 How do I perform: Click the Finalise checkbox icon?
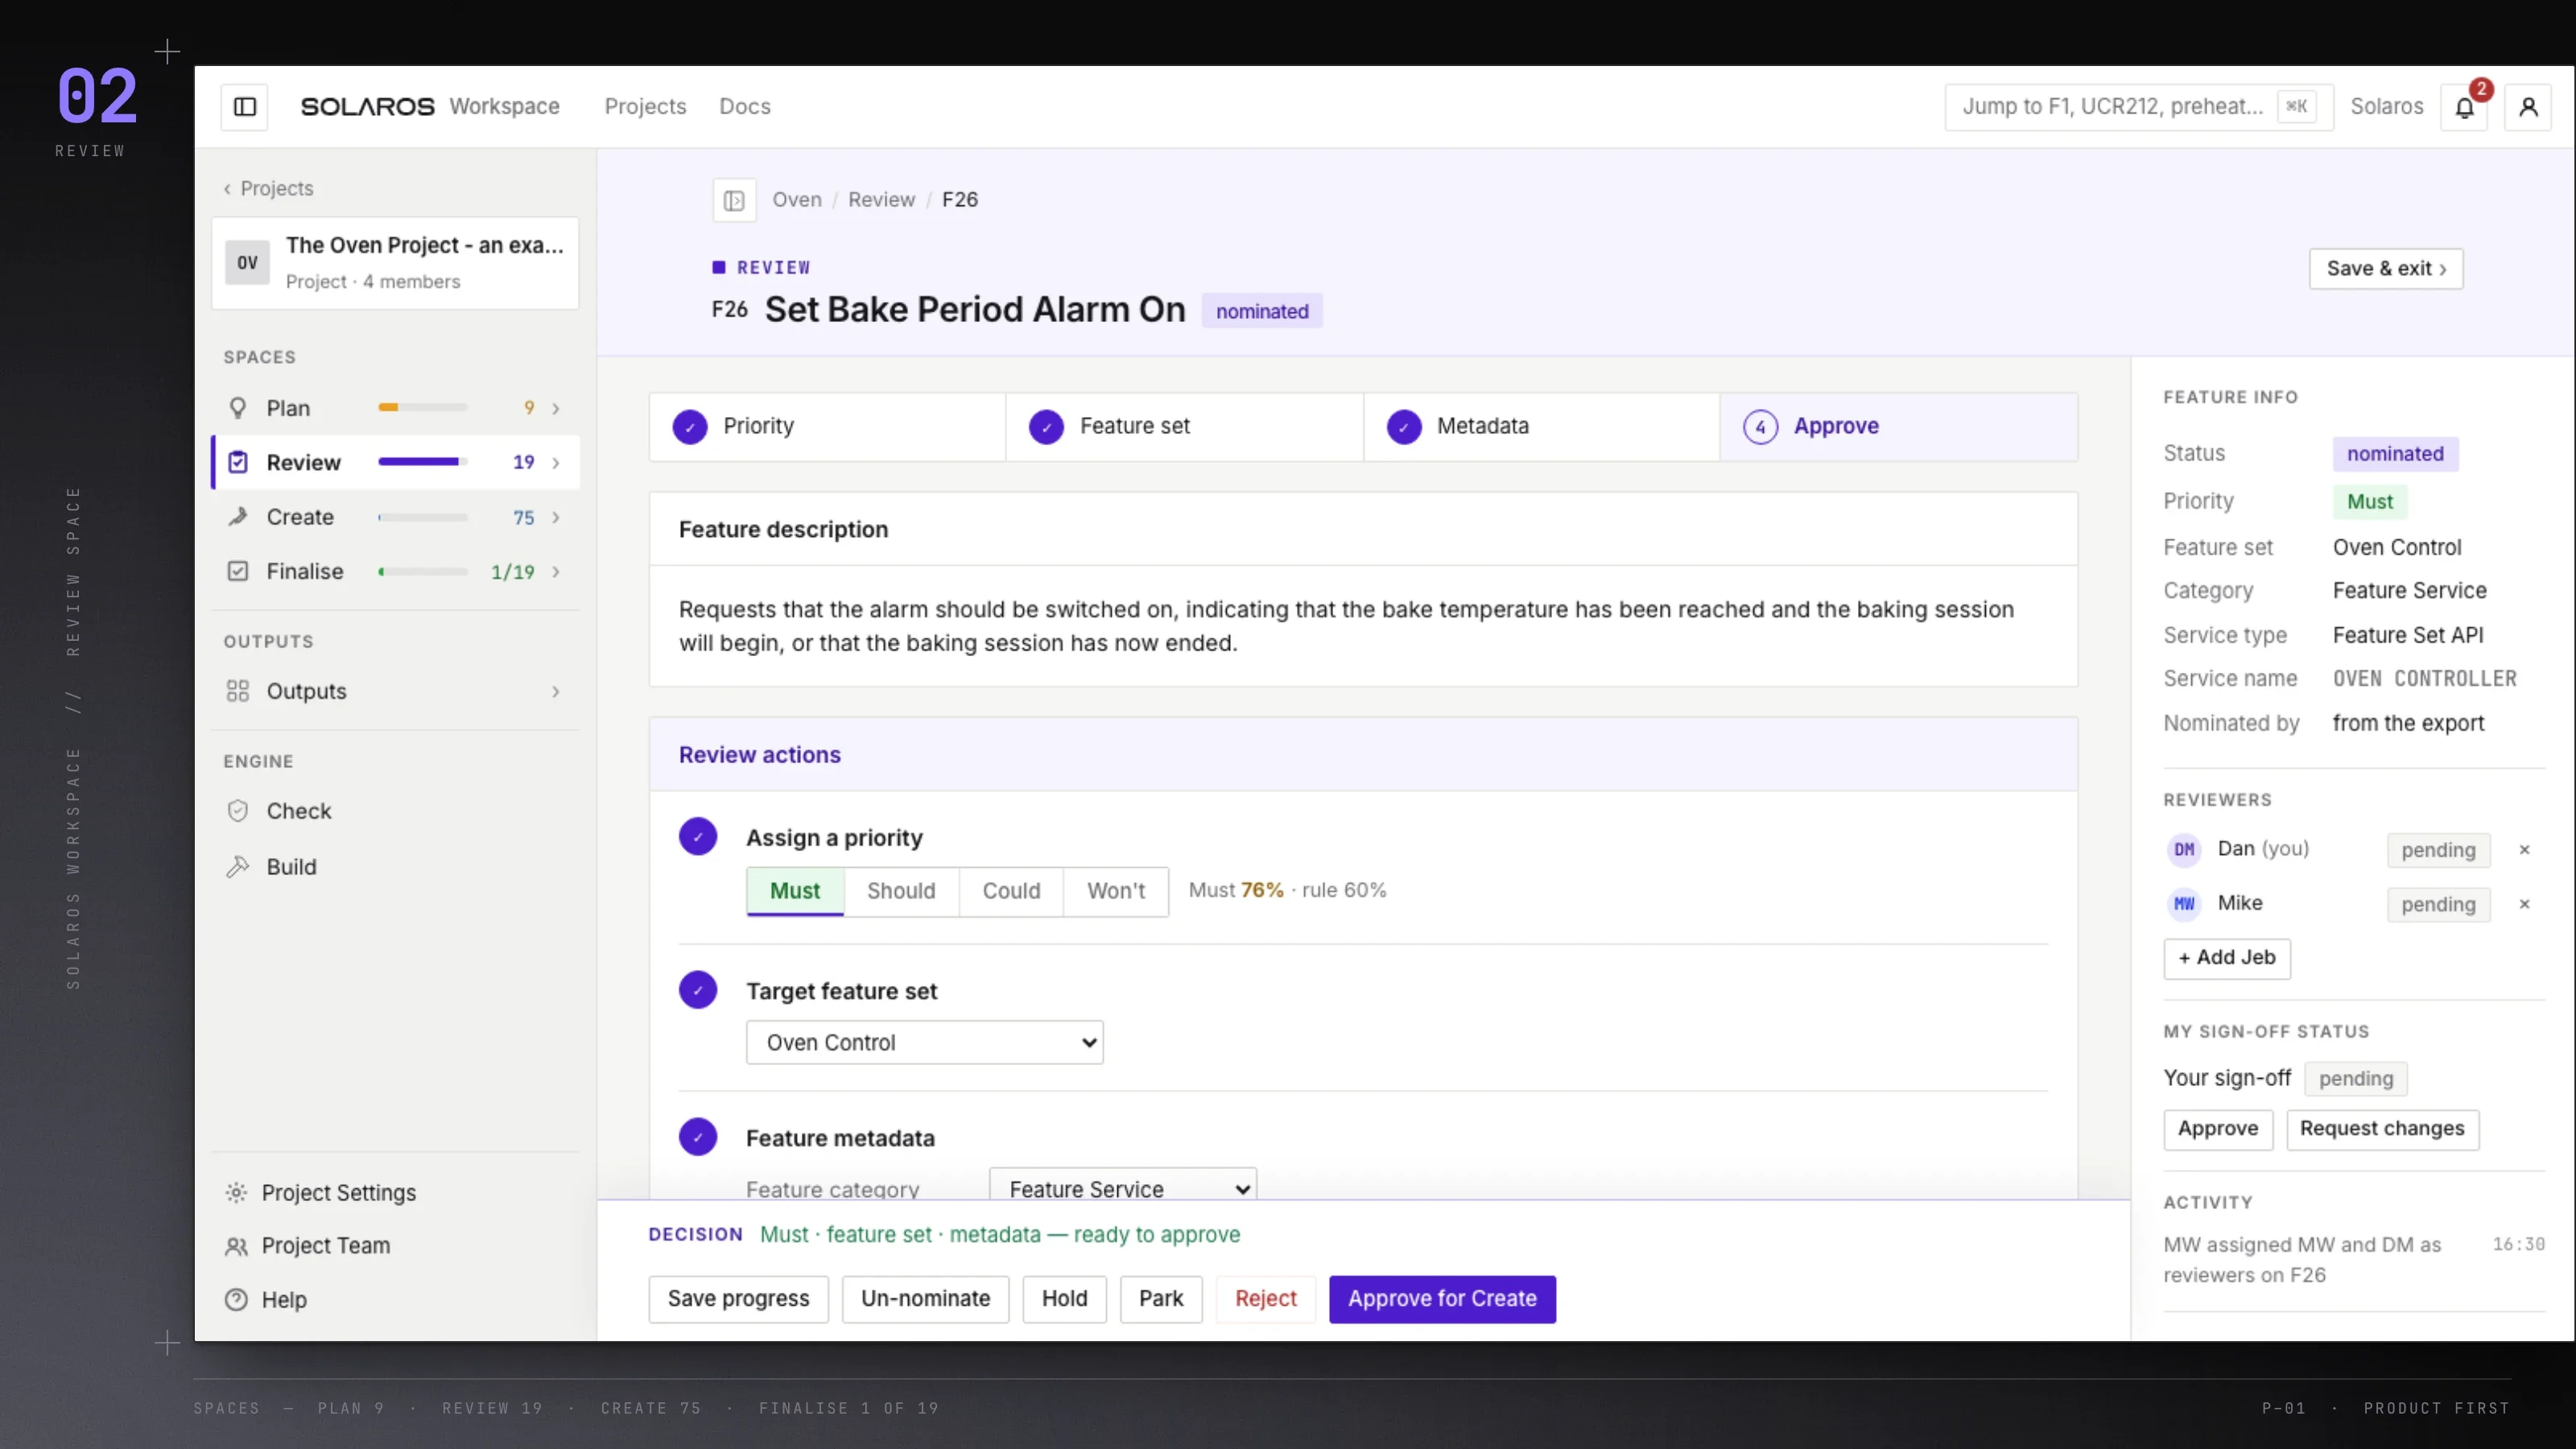tap(238, 571)
